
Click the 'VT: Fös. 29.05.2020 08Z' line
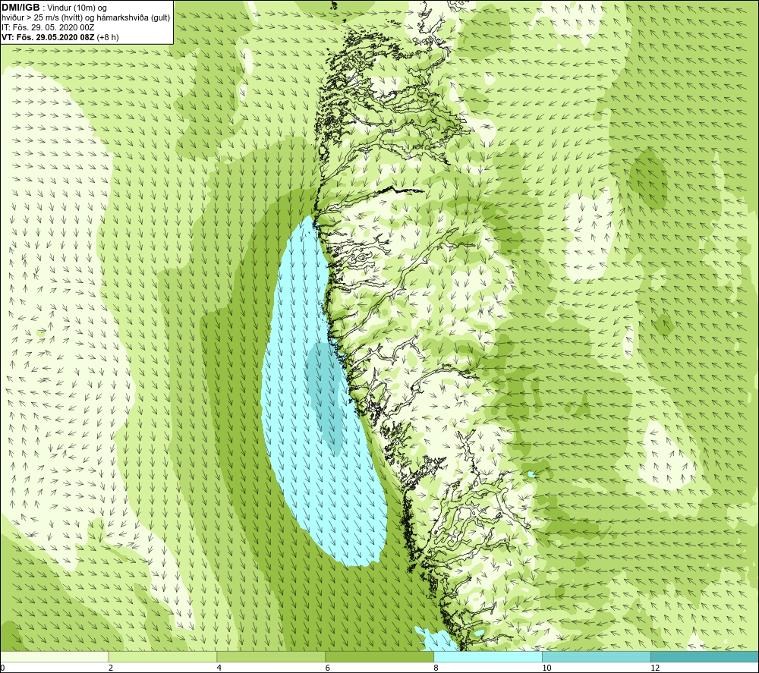(x=60, y=37)
